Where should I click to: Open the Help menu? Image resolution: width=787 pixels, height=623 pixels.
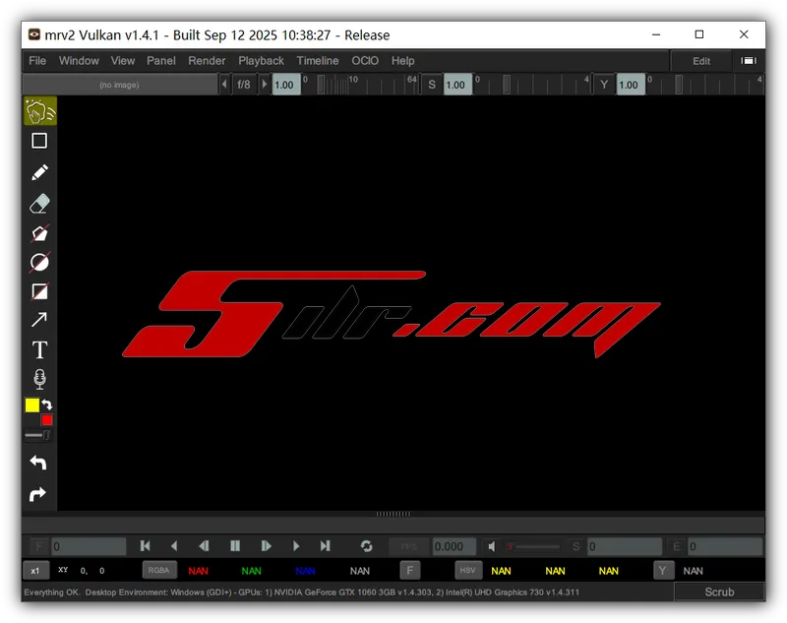[403, 61]
